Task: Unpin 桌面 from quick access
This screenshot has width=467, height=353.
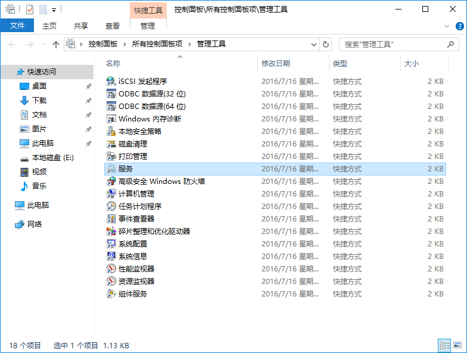Action: click(x=88, y=86)
